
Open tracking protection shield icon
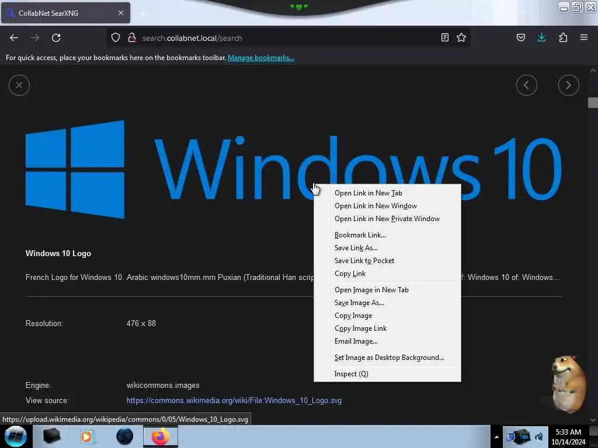coord(116,38)
